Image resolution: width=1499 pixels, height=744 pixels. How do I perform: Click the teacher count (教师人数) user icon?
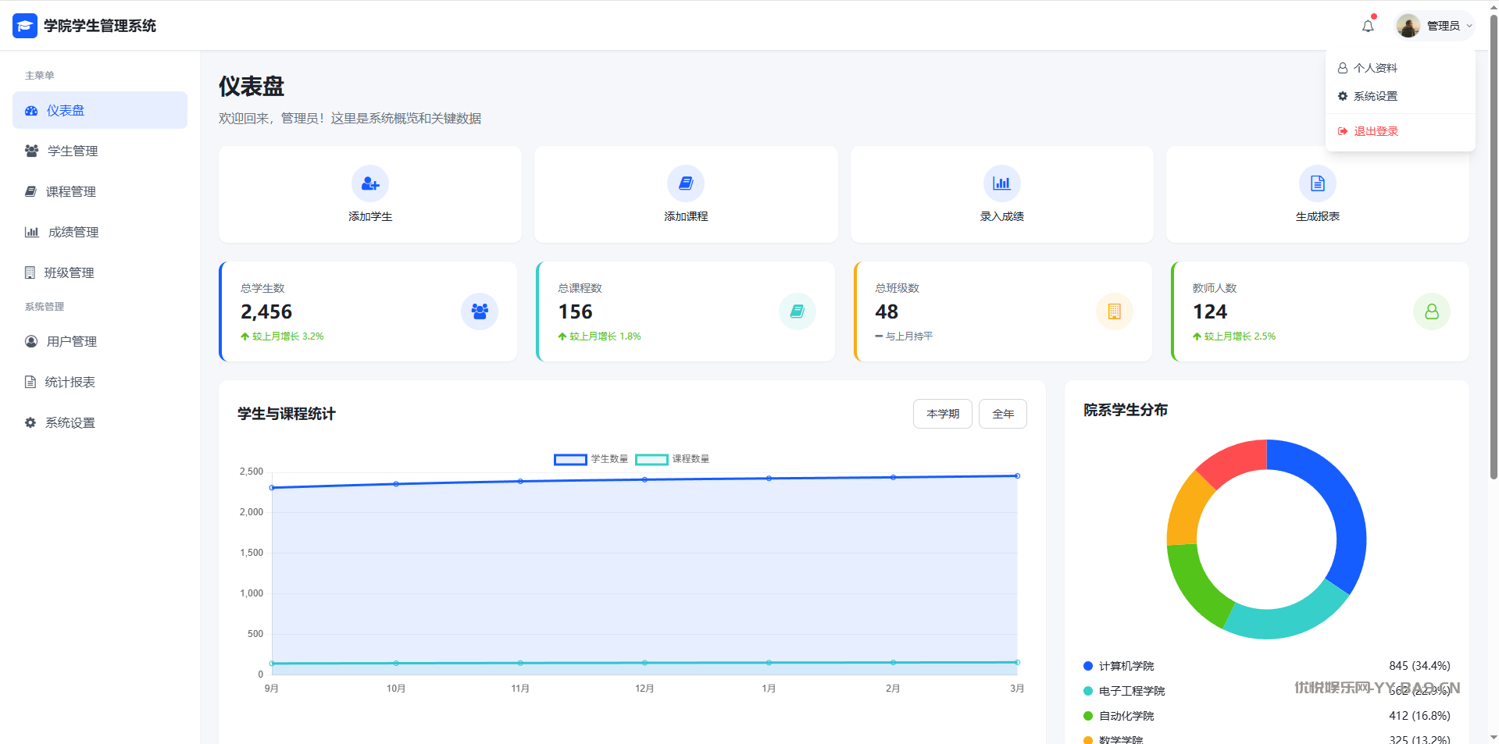coord(1431,311)
